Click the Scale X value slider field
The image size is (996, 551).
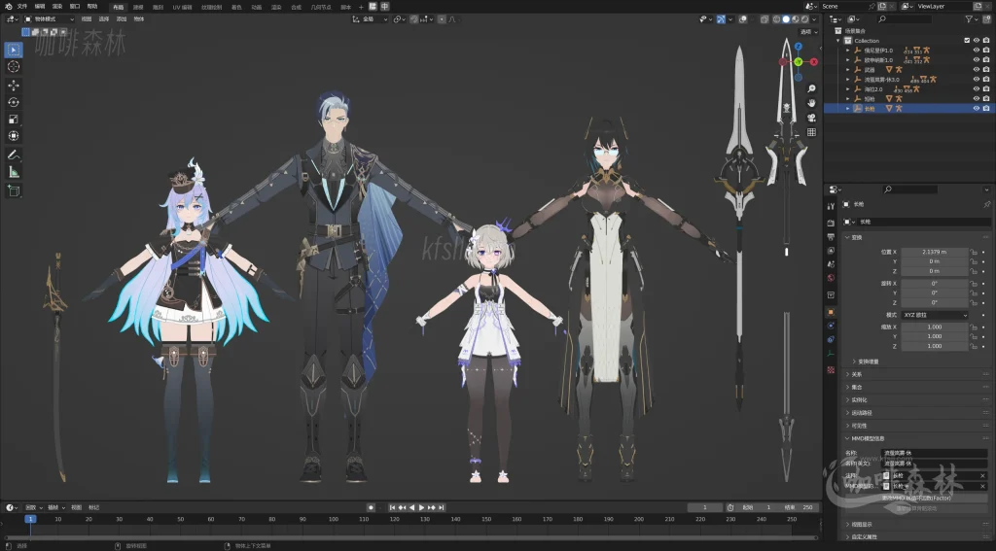point(935,327)
